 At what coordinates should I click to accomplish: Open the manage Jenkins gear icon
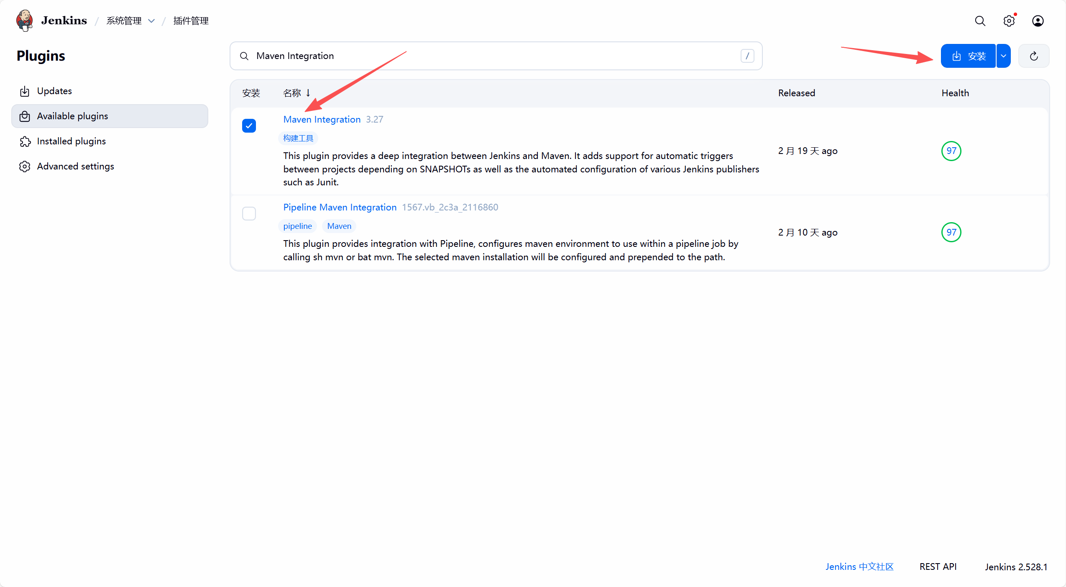1009,21
